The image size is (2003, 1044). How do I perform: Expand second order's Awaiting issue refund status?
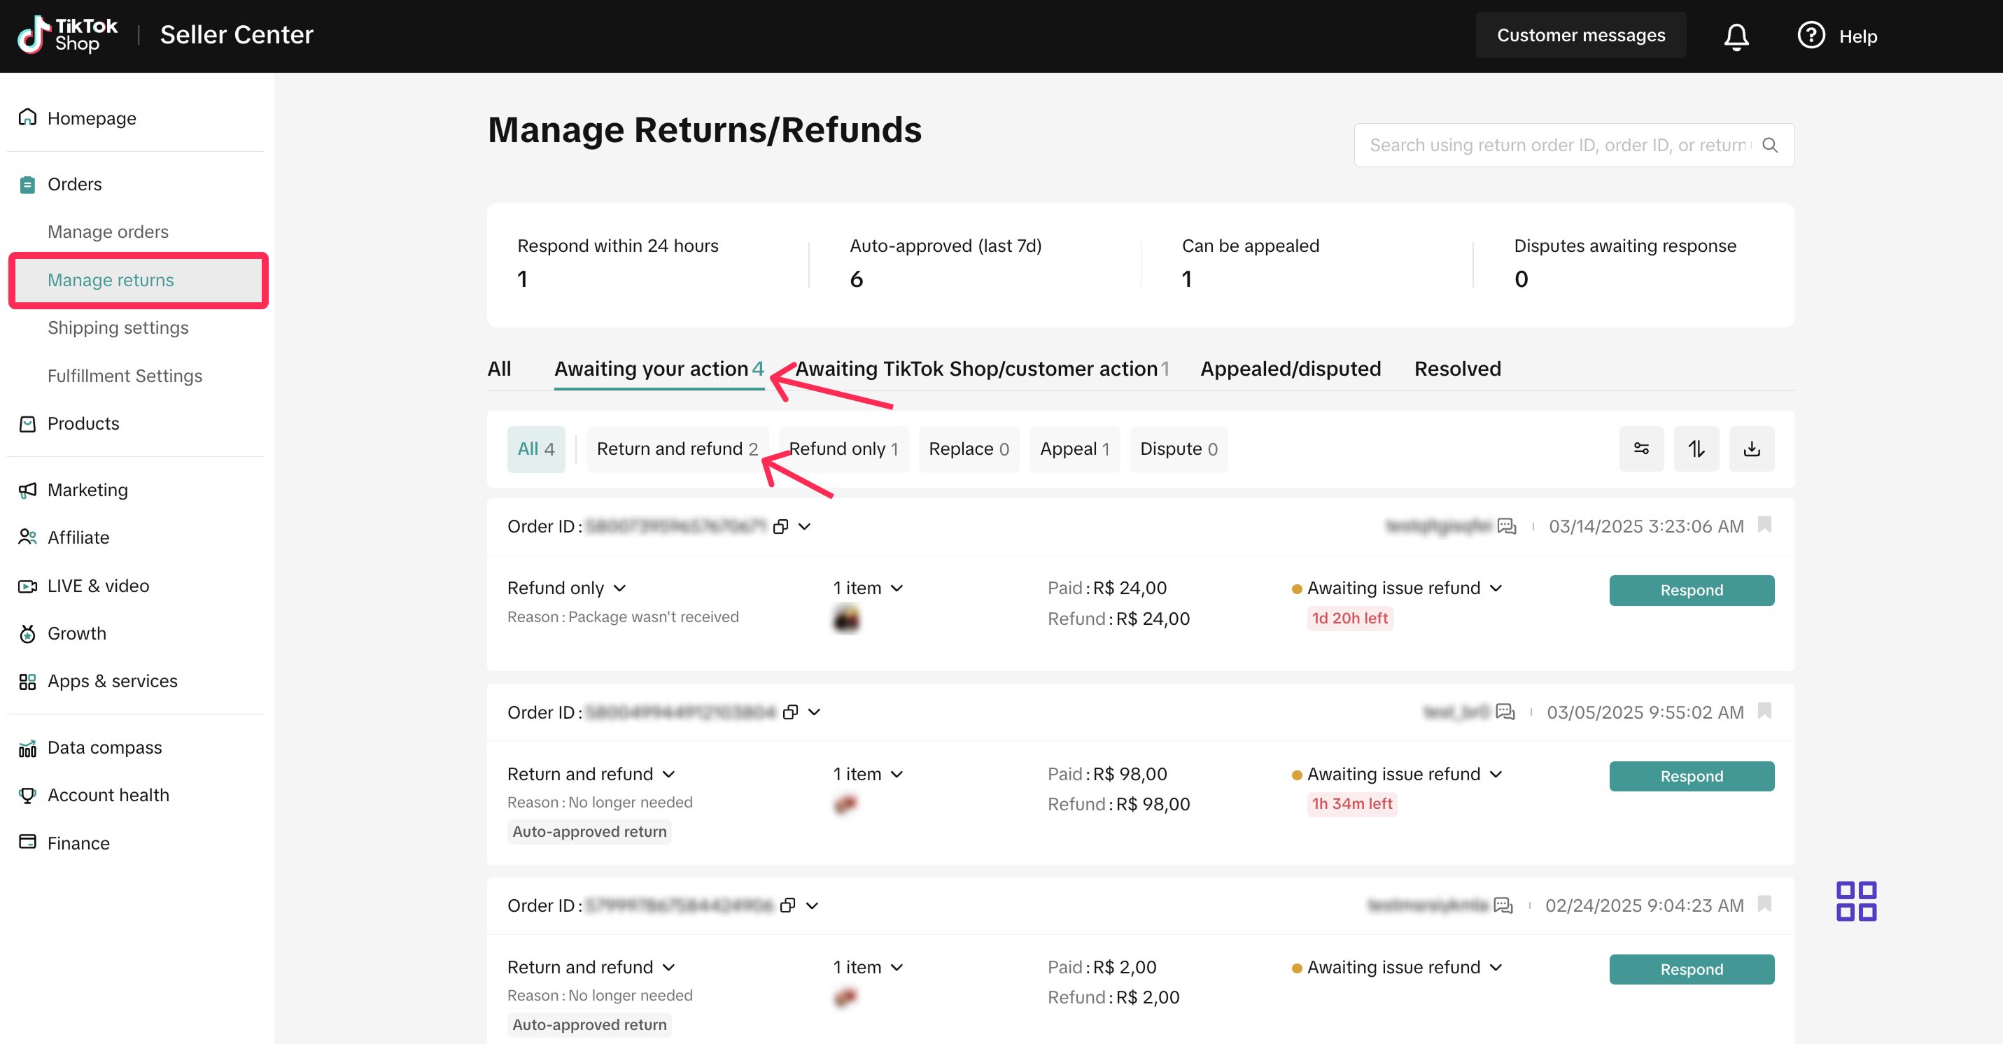coord(1496,773)
